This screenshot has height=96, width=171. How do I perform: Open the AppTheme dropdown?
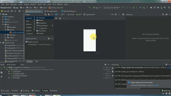89,14
